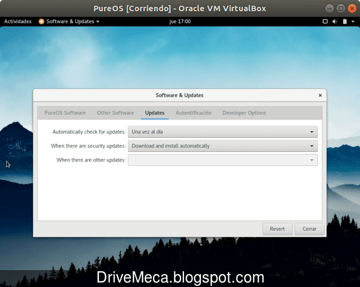The width and height of the screenshot is (360, 287).
Task: Open the PureOS Software tab
Action: coord(65,113)
